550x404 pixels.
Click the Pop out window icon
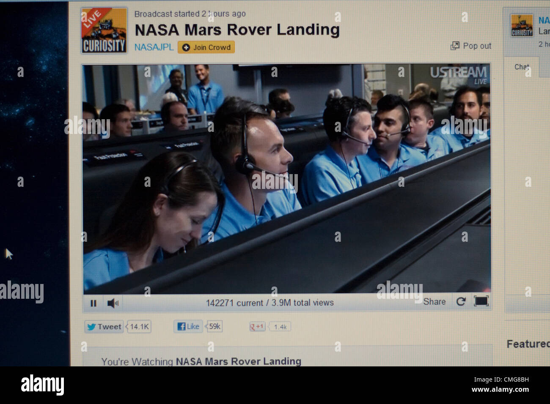455,46
